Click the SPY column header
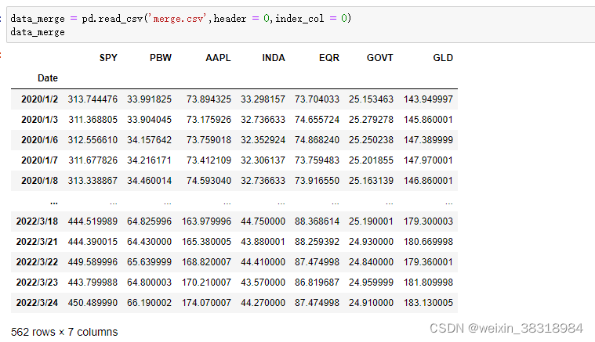The height and width of the screenshot is (342, 595). [x=108, y=58]
